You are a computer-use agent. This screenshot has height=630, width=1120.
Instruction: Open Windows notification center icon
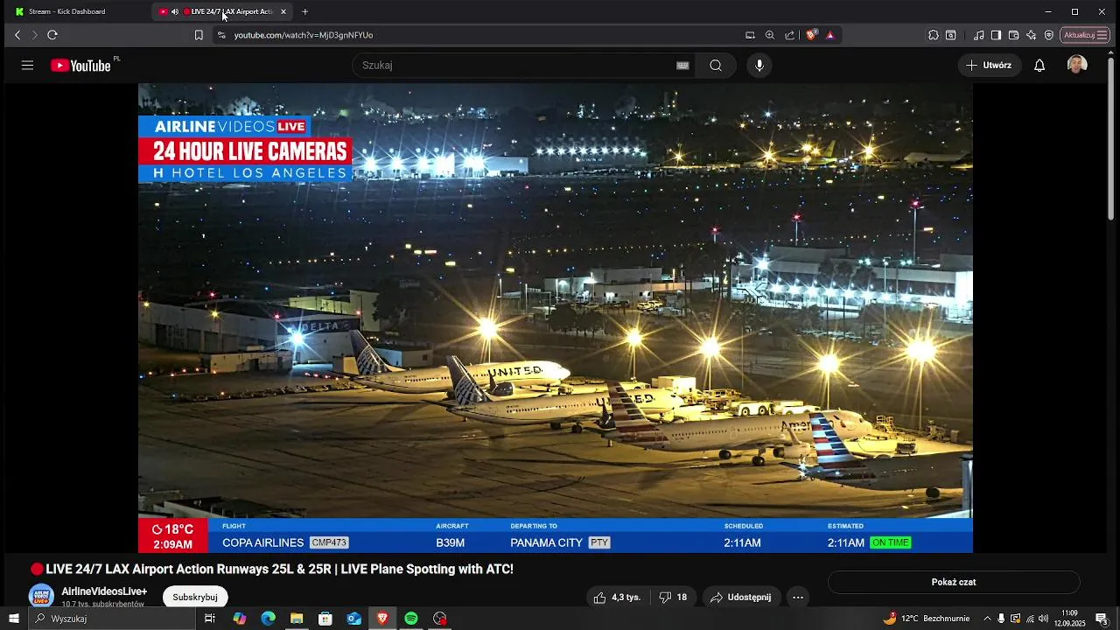point(1102,619)
